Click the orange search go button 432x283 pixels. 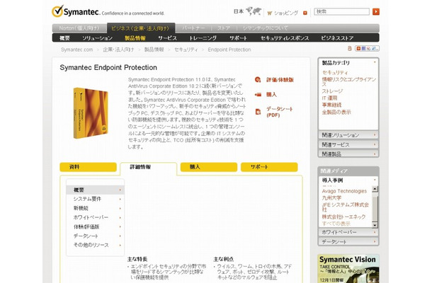point(376,11)
